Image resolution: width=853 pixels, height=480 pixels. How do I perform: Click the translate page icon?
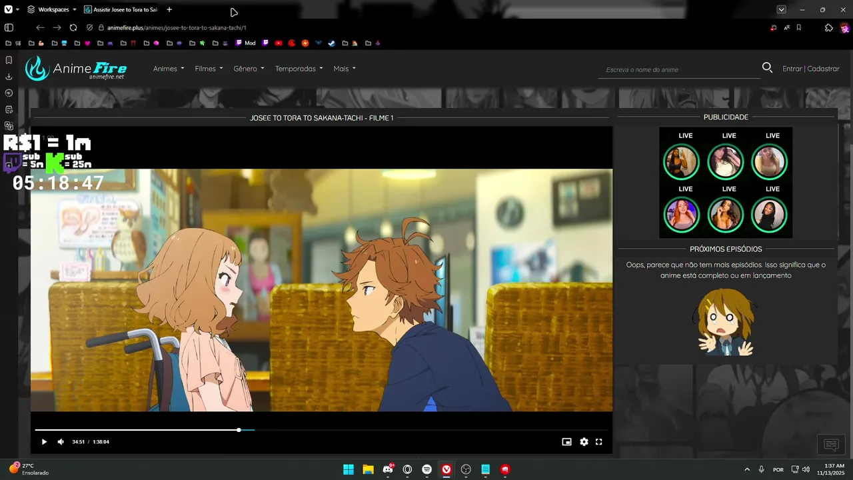point(786,27)
